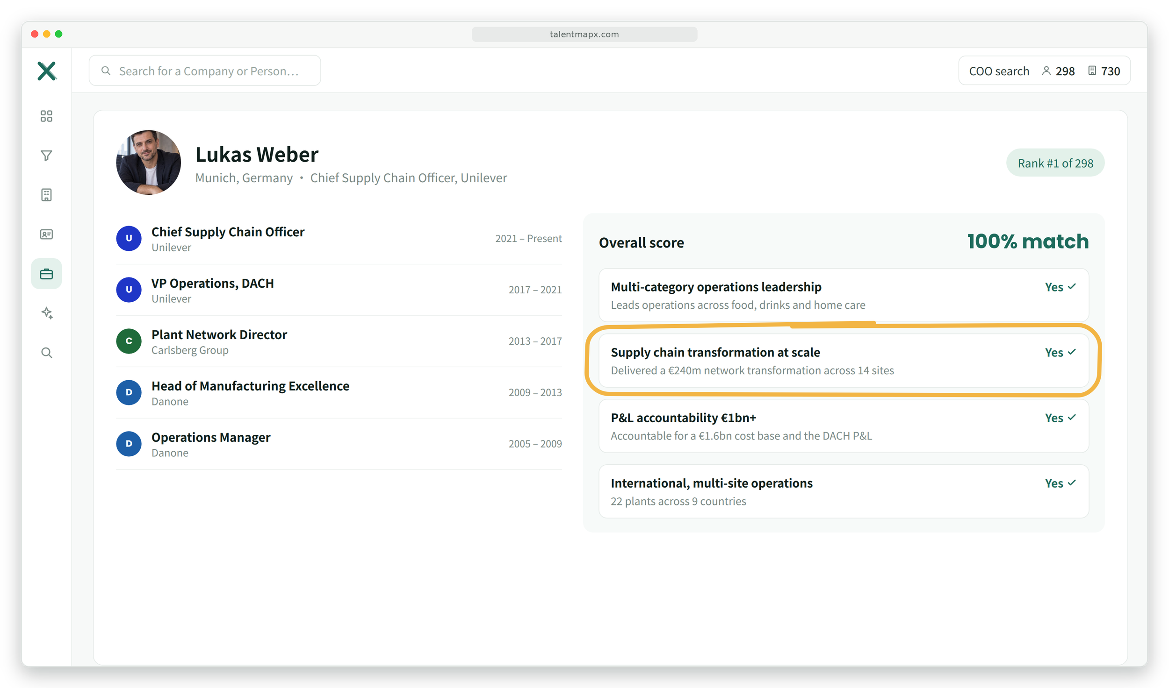The image size is (1169, 688).
Task: Click the Yes check on P&L accountability
Action: click(x=1060, y=418)
